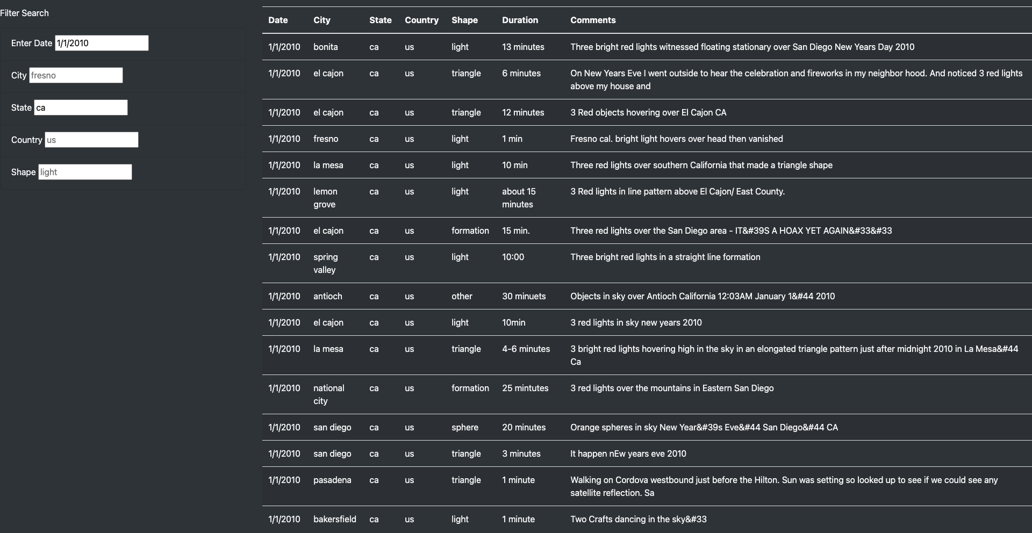The width and height of the screenshot is (1032, 533).
Task: Click the Country filter input showing us
Action: [x=91, y=140]
